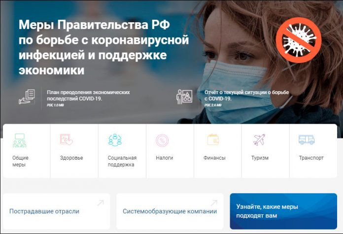This screenshot has width=343, height=234.
Task: Click the arrow on Системообразующие компании card
Action: (x=214, y=203)
